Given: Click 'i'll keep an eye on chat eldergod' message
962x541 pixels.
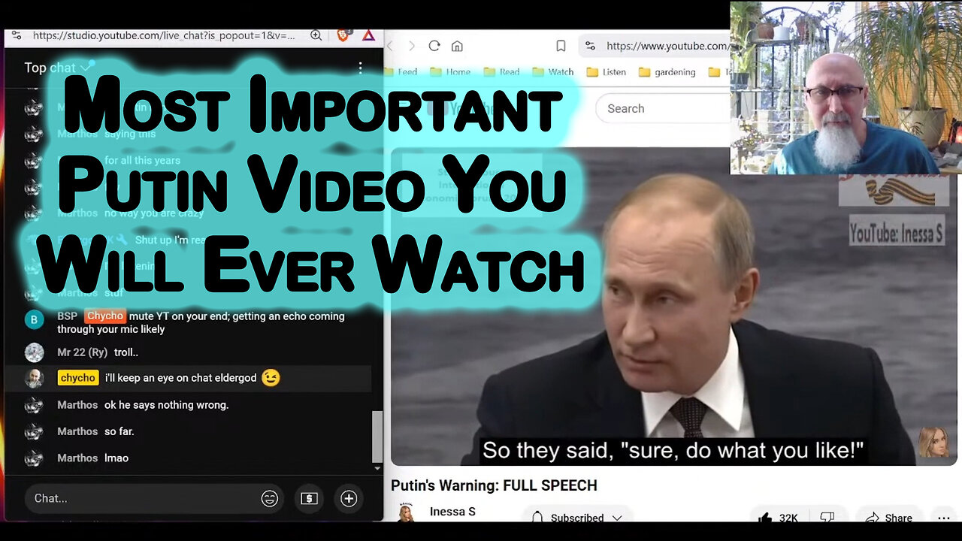Looking at the screenshot, I should (180, 378).
